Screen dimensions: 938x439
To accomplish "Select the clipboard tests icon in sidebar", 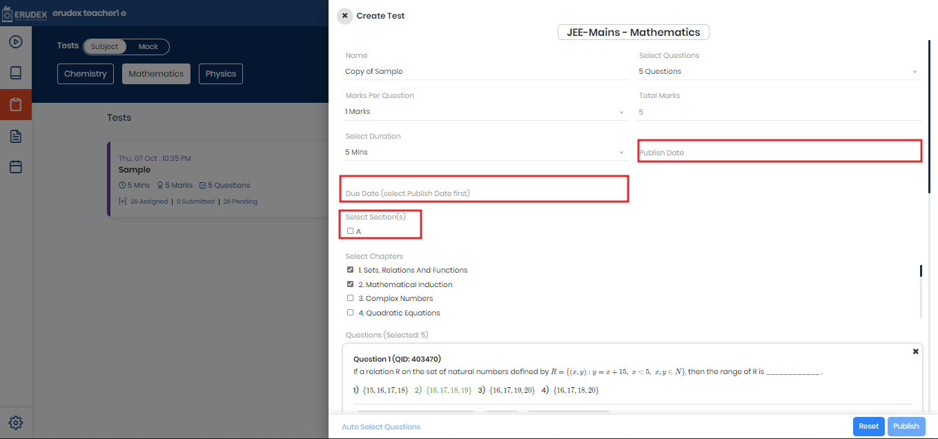I will pos(16,105).
